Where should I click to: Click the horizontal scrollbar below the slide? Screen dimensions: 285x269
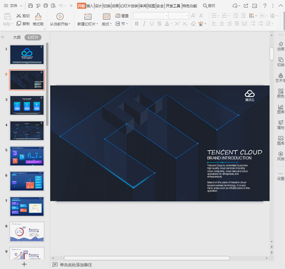coord(147,258)
